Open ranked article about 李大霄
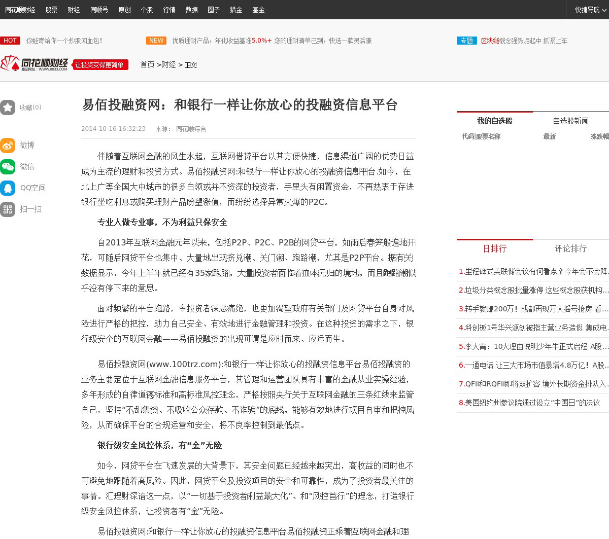The image size is (609, 539). click(x=533, y=346)
